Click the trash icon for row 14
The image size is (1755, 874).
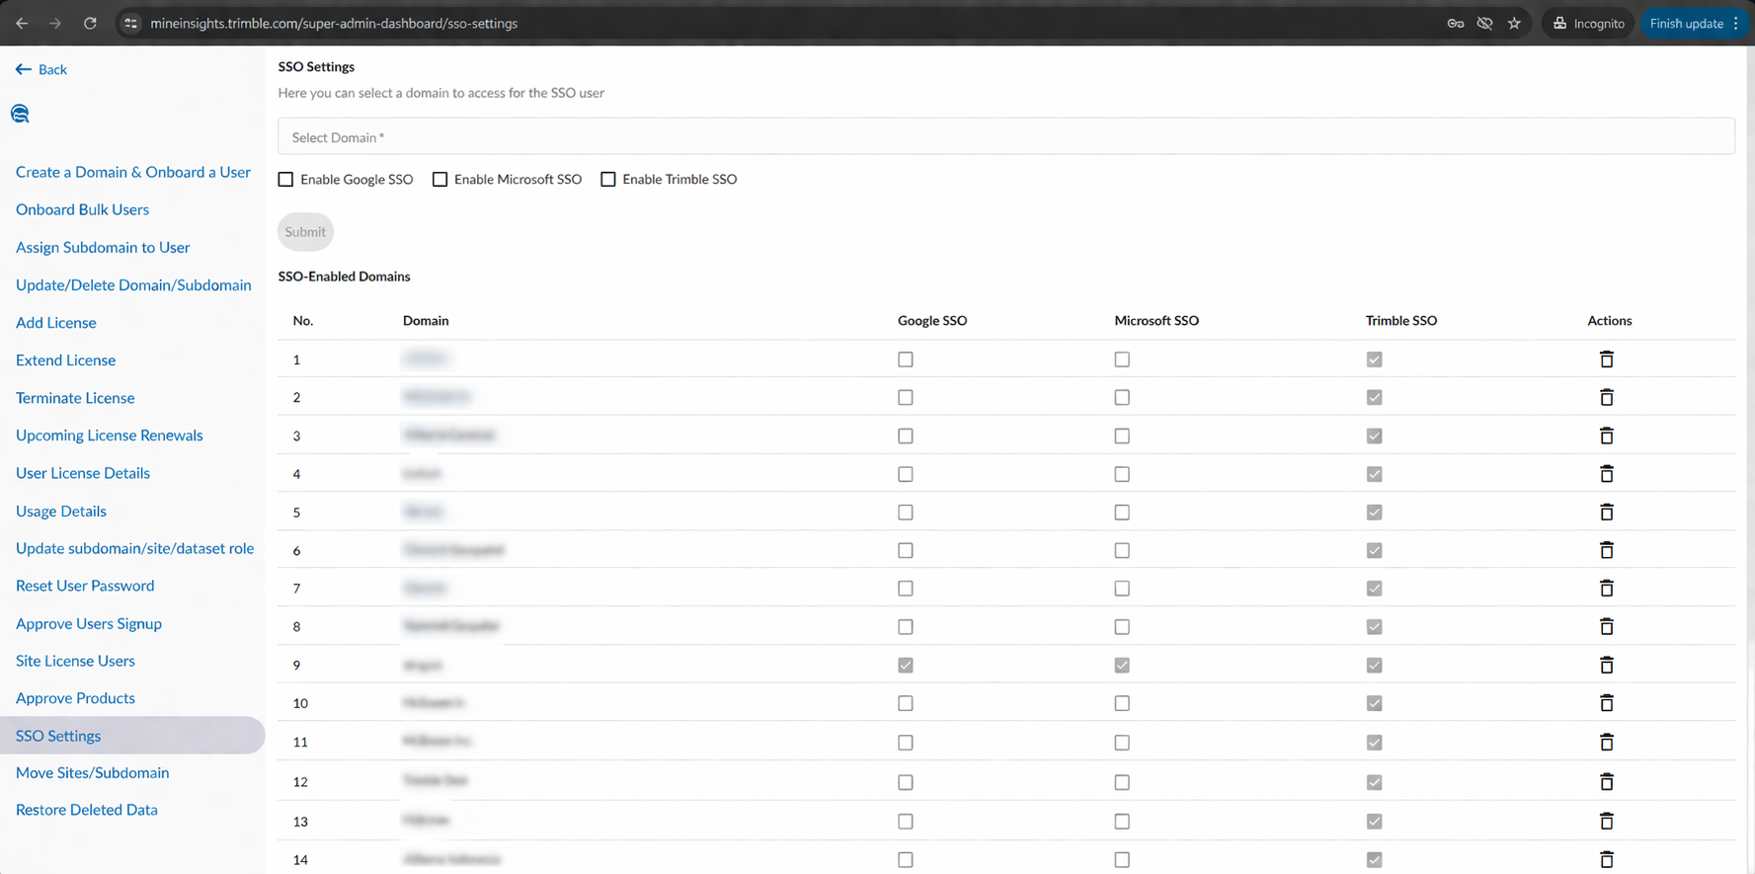(1606, 860)
